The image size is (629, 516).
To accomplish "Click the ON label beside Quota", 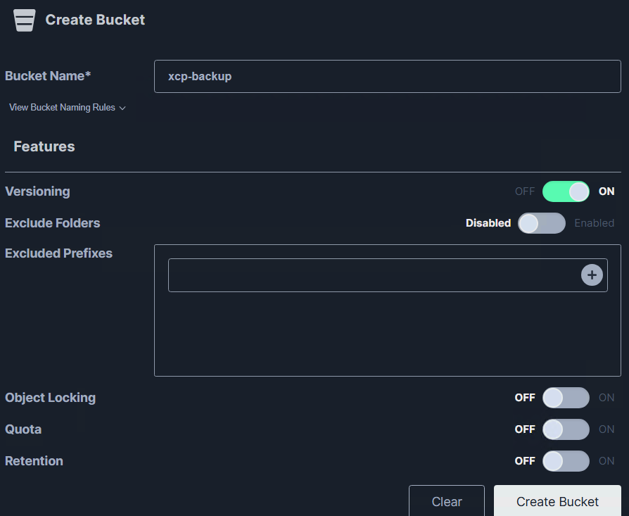I will pos(606,429).
